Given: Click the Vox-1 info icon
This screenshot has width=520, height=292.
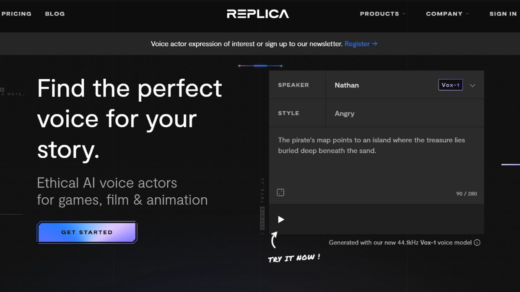Looking at the screenshot, I should pyautogui.click(x=477, y=243).
